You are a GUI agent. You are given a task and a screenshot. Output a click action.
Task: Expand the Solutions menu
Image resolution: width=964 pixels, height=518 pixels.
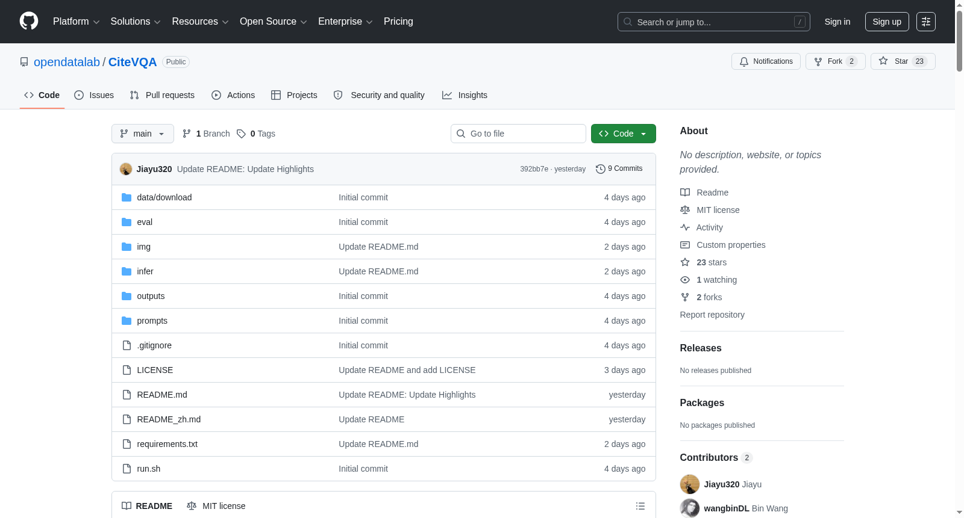pos(136,22)
